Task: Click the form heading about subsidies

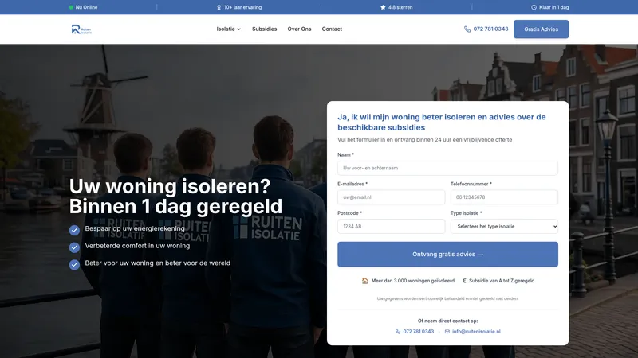Action: tap(442, 123)
